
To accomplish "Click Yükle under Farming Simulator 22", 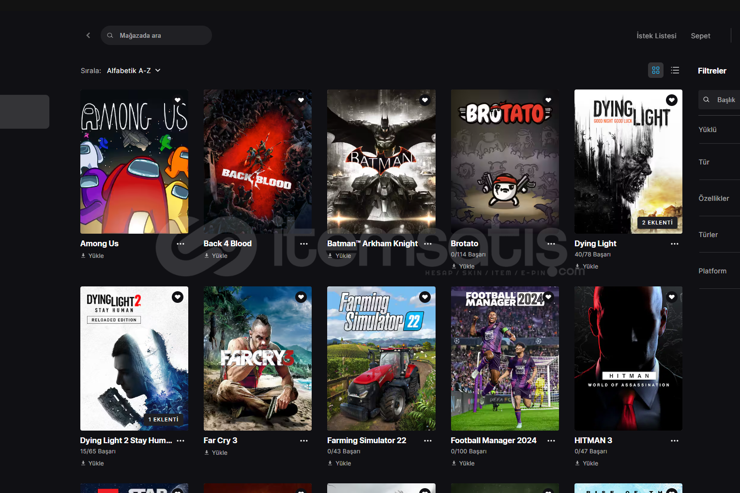I will (339, 463).
